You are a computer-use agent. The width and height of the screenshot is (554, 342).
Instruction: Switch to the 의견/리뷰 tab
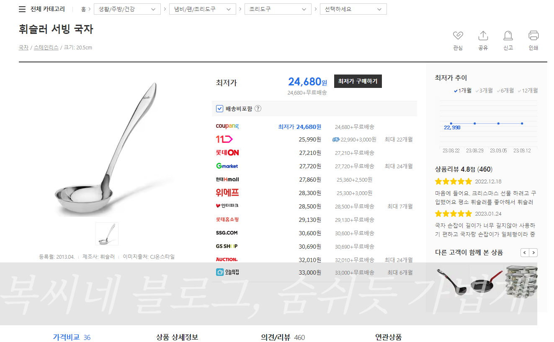click(283, 337)
